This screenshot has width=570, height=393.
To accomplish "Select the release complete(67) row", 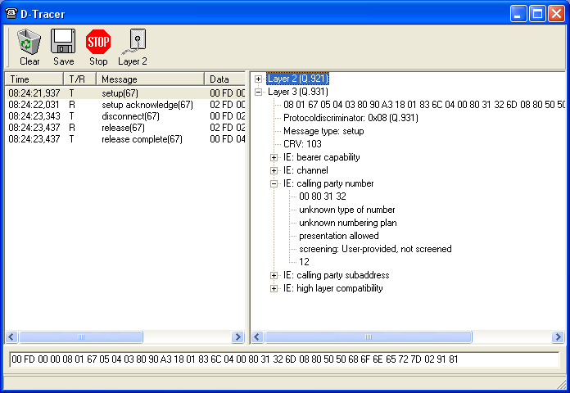I will (142, 139).
